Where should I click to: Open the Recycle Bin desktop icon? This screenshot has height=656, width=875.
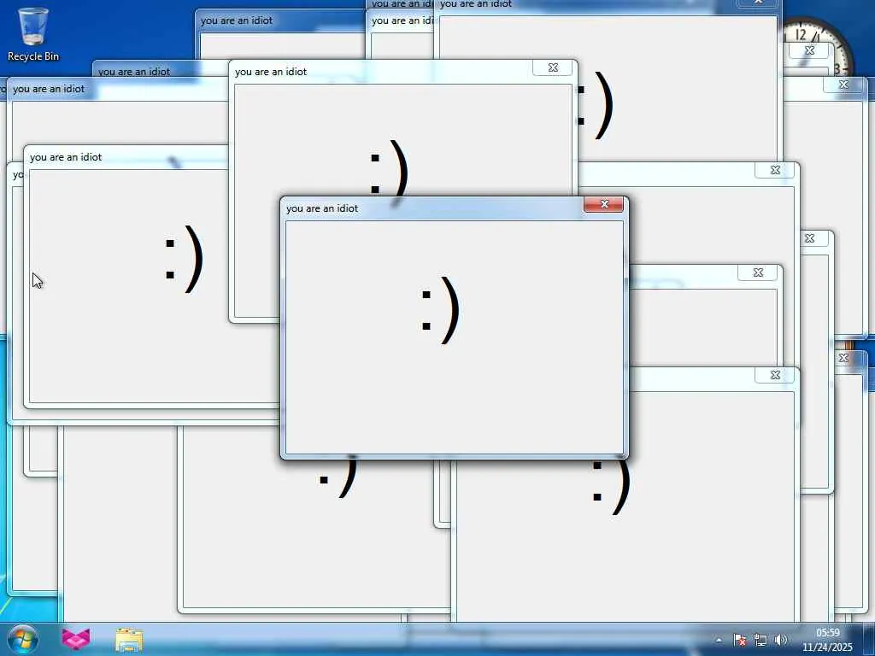coord(33,34)
